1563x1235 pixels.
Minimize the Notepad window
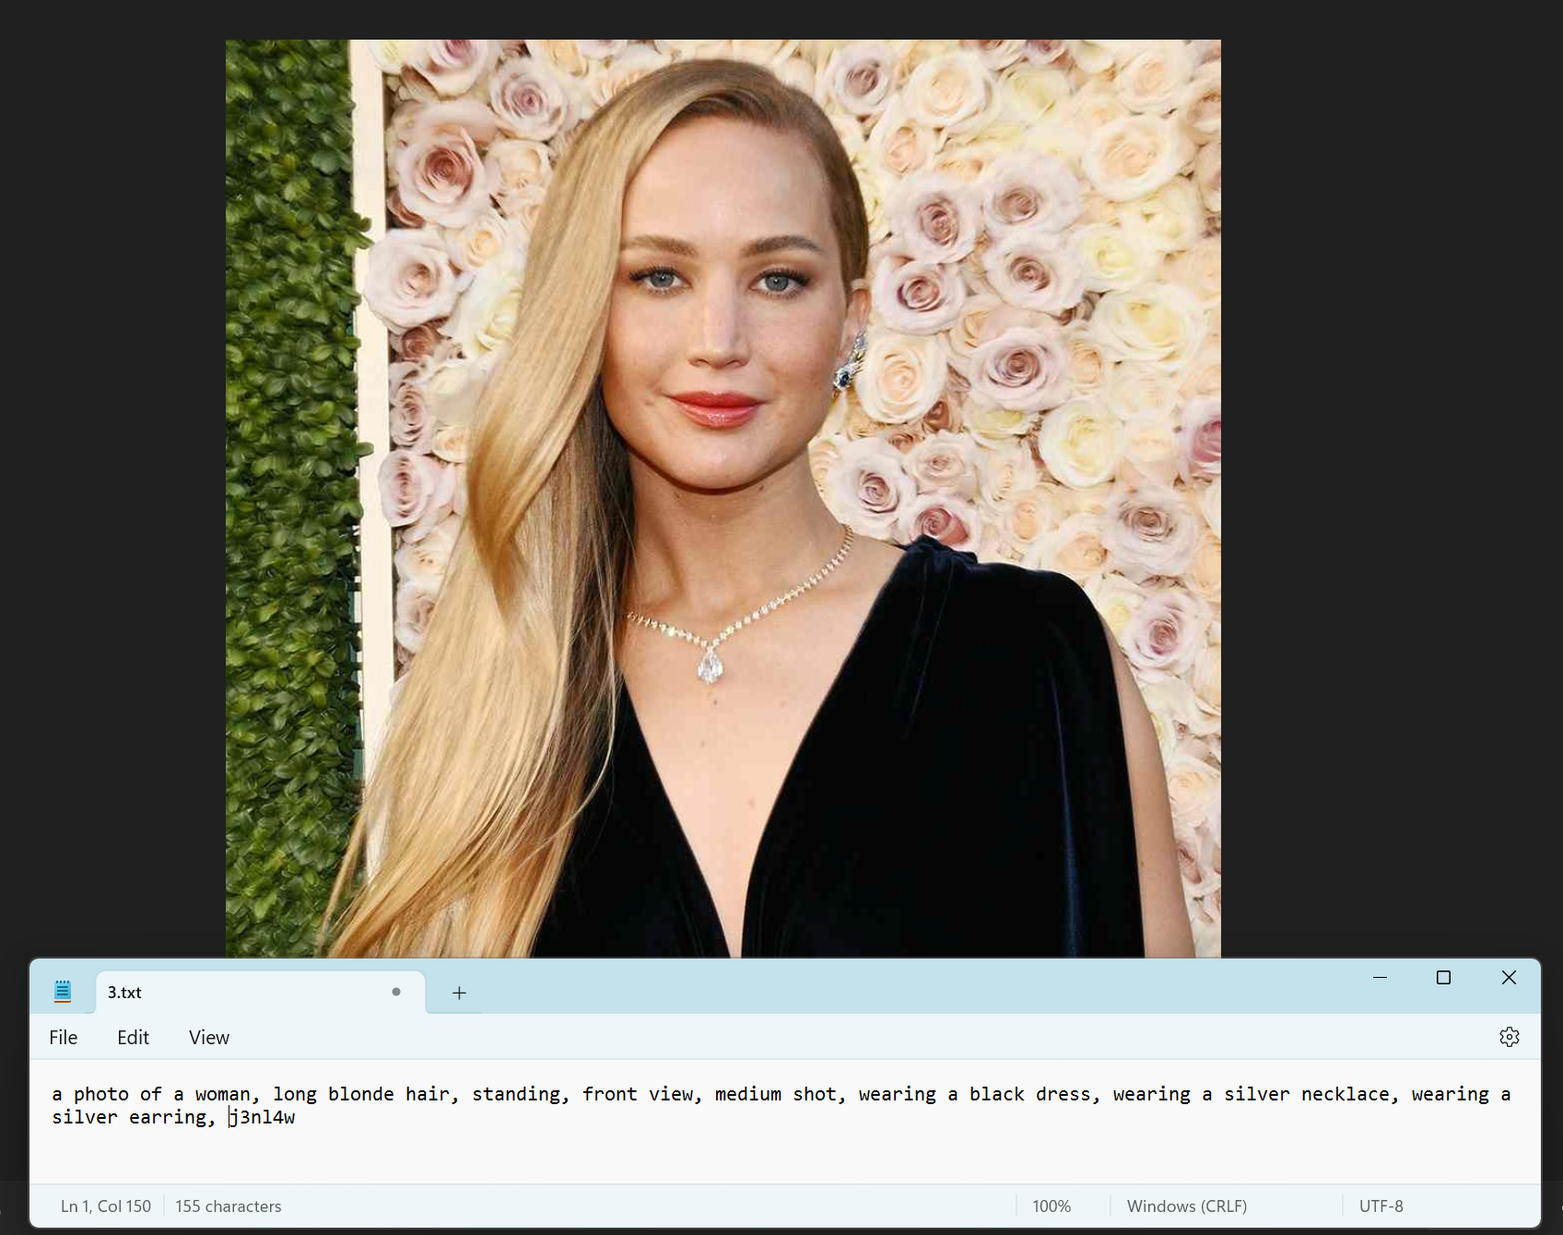(1380, 978)
